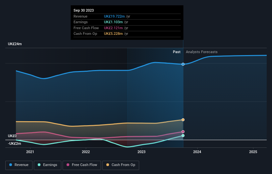Click the 2021 x-axis label

tap(30, 152)
